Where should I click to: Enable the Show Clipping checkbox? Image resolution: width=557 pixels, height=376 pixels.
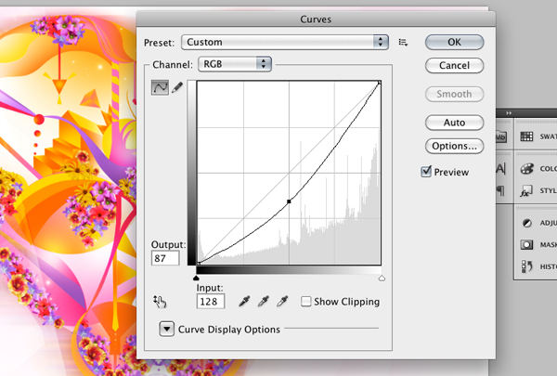[305, 302]
